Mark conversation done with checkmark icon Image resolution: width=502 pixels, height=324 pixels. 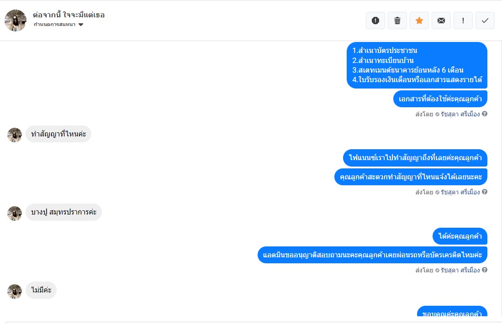[485, 21]
